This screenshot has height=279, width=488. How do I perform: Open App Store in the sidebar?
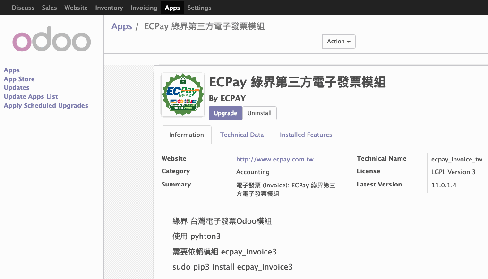19,79
